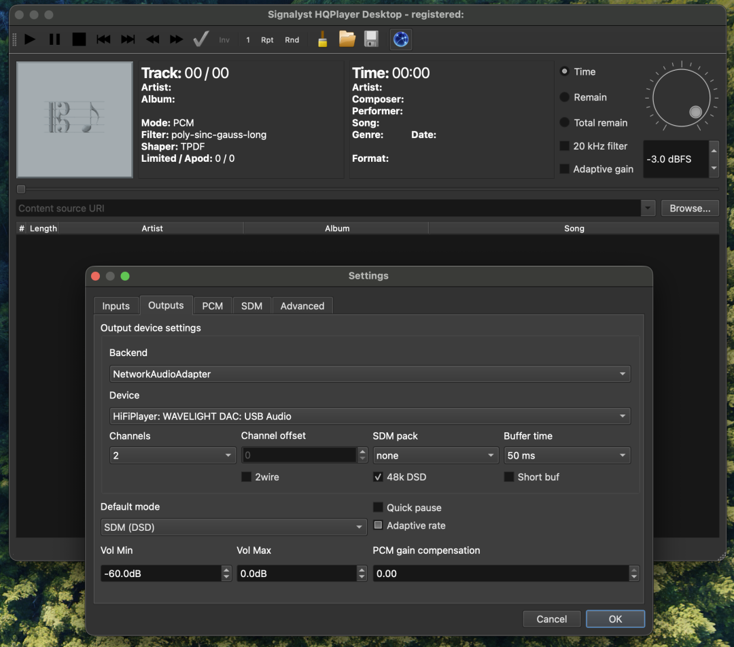Click the Album column header

click(x=337, y=228)
